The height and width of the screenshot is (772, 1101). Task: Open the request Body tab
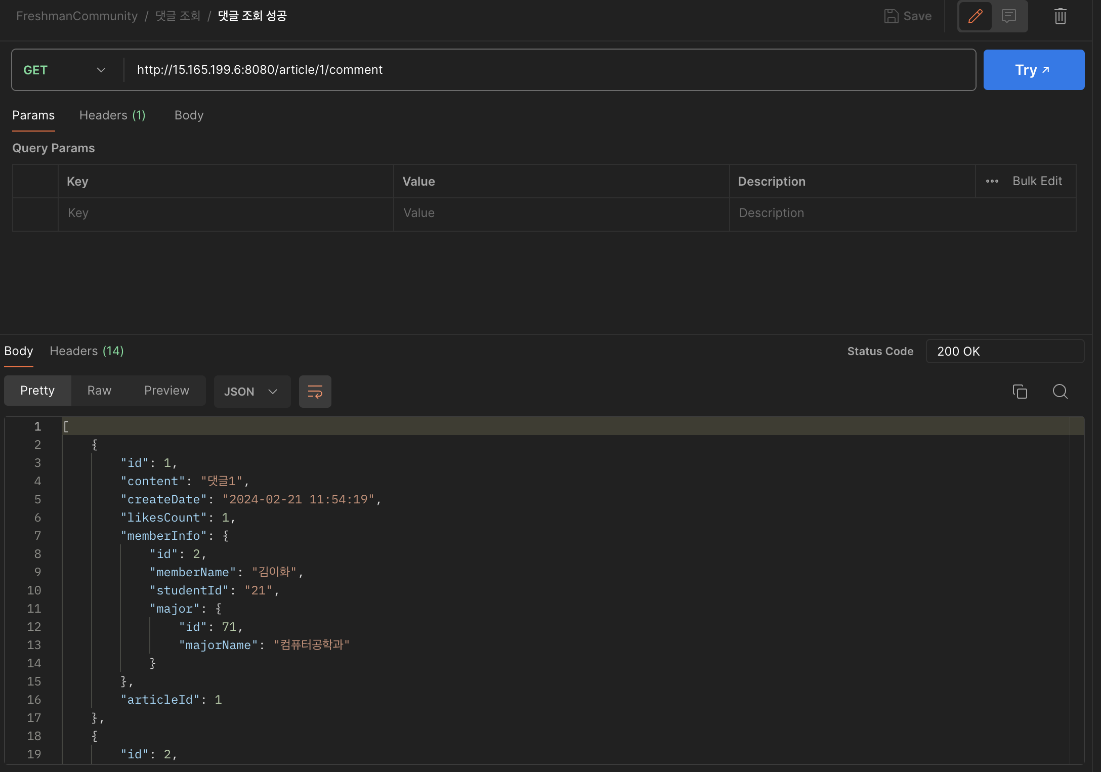(x=189, y=115)
